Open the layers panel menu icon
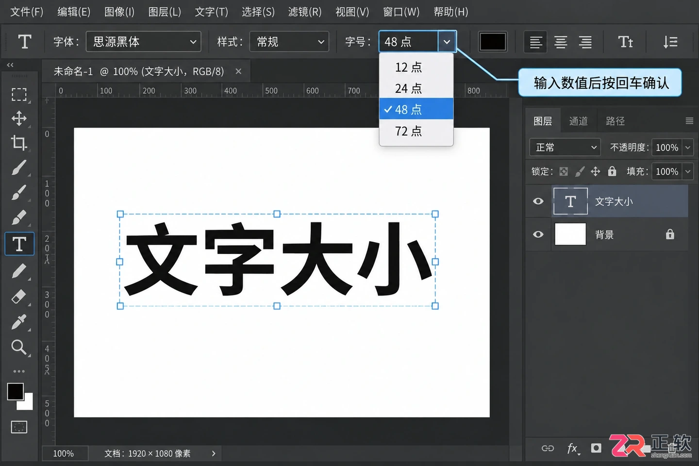699x466 pixels. [x=689, y=121]
